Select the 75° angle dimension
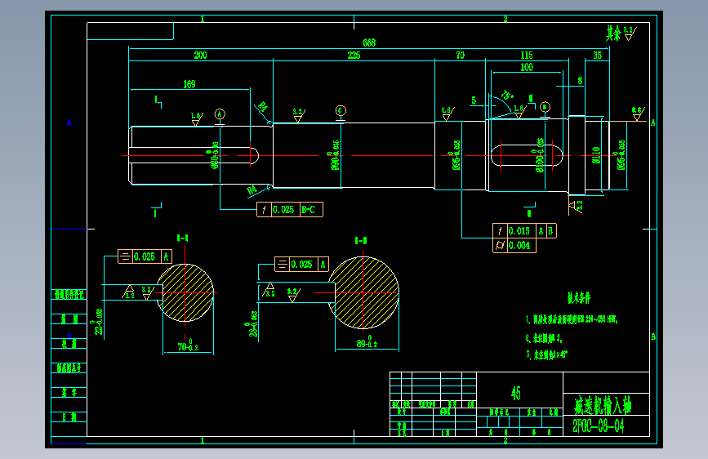Image resolution: width=708 pixels, height=459 pixels. click(507, 96)
